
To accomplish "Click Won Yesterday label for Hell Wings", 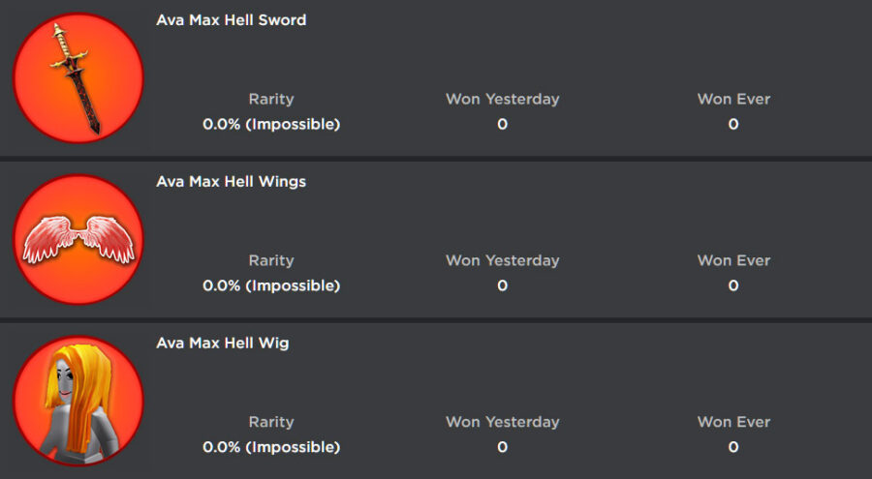I will point(502,260).
